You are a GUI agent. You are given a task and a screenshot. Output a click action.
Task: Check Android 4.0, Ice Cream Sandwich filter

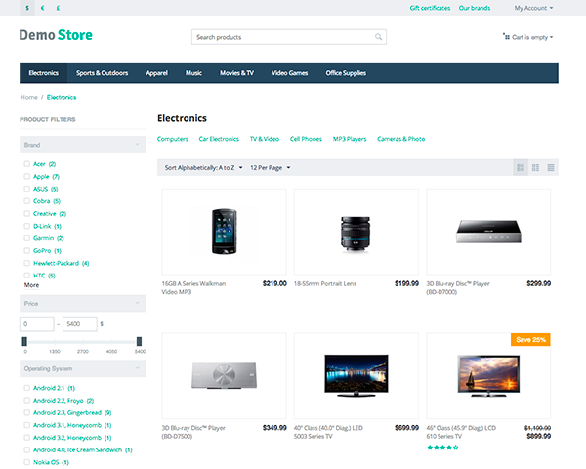click(x=27, y=449)
